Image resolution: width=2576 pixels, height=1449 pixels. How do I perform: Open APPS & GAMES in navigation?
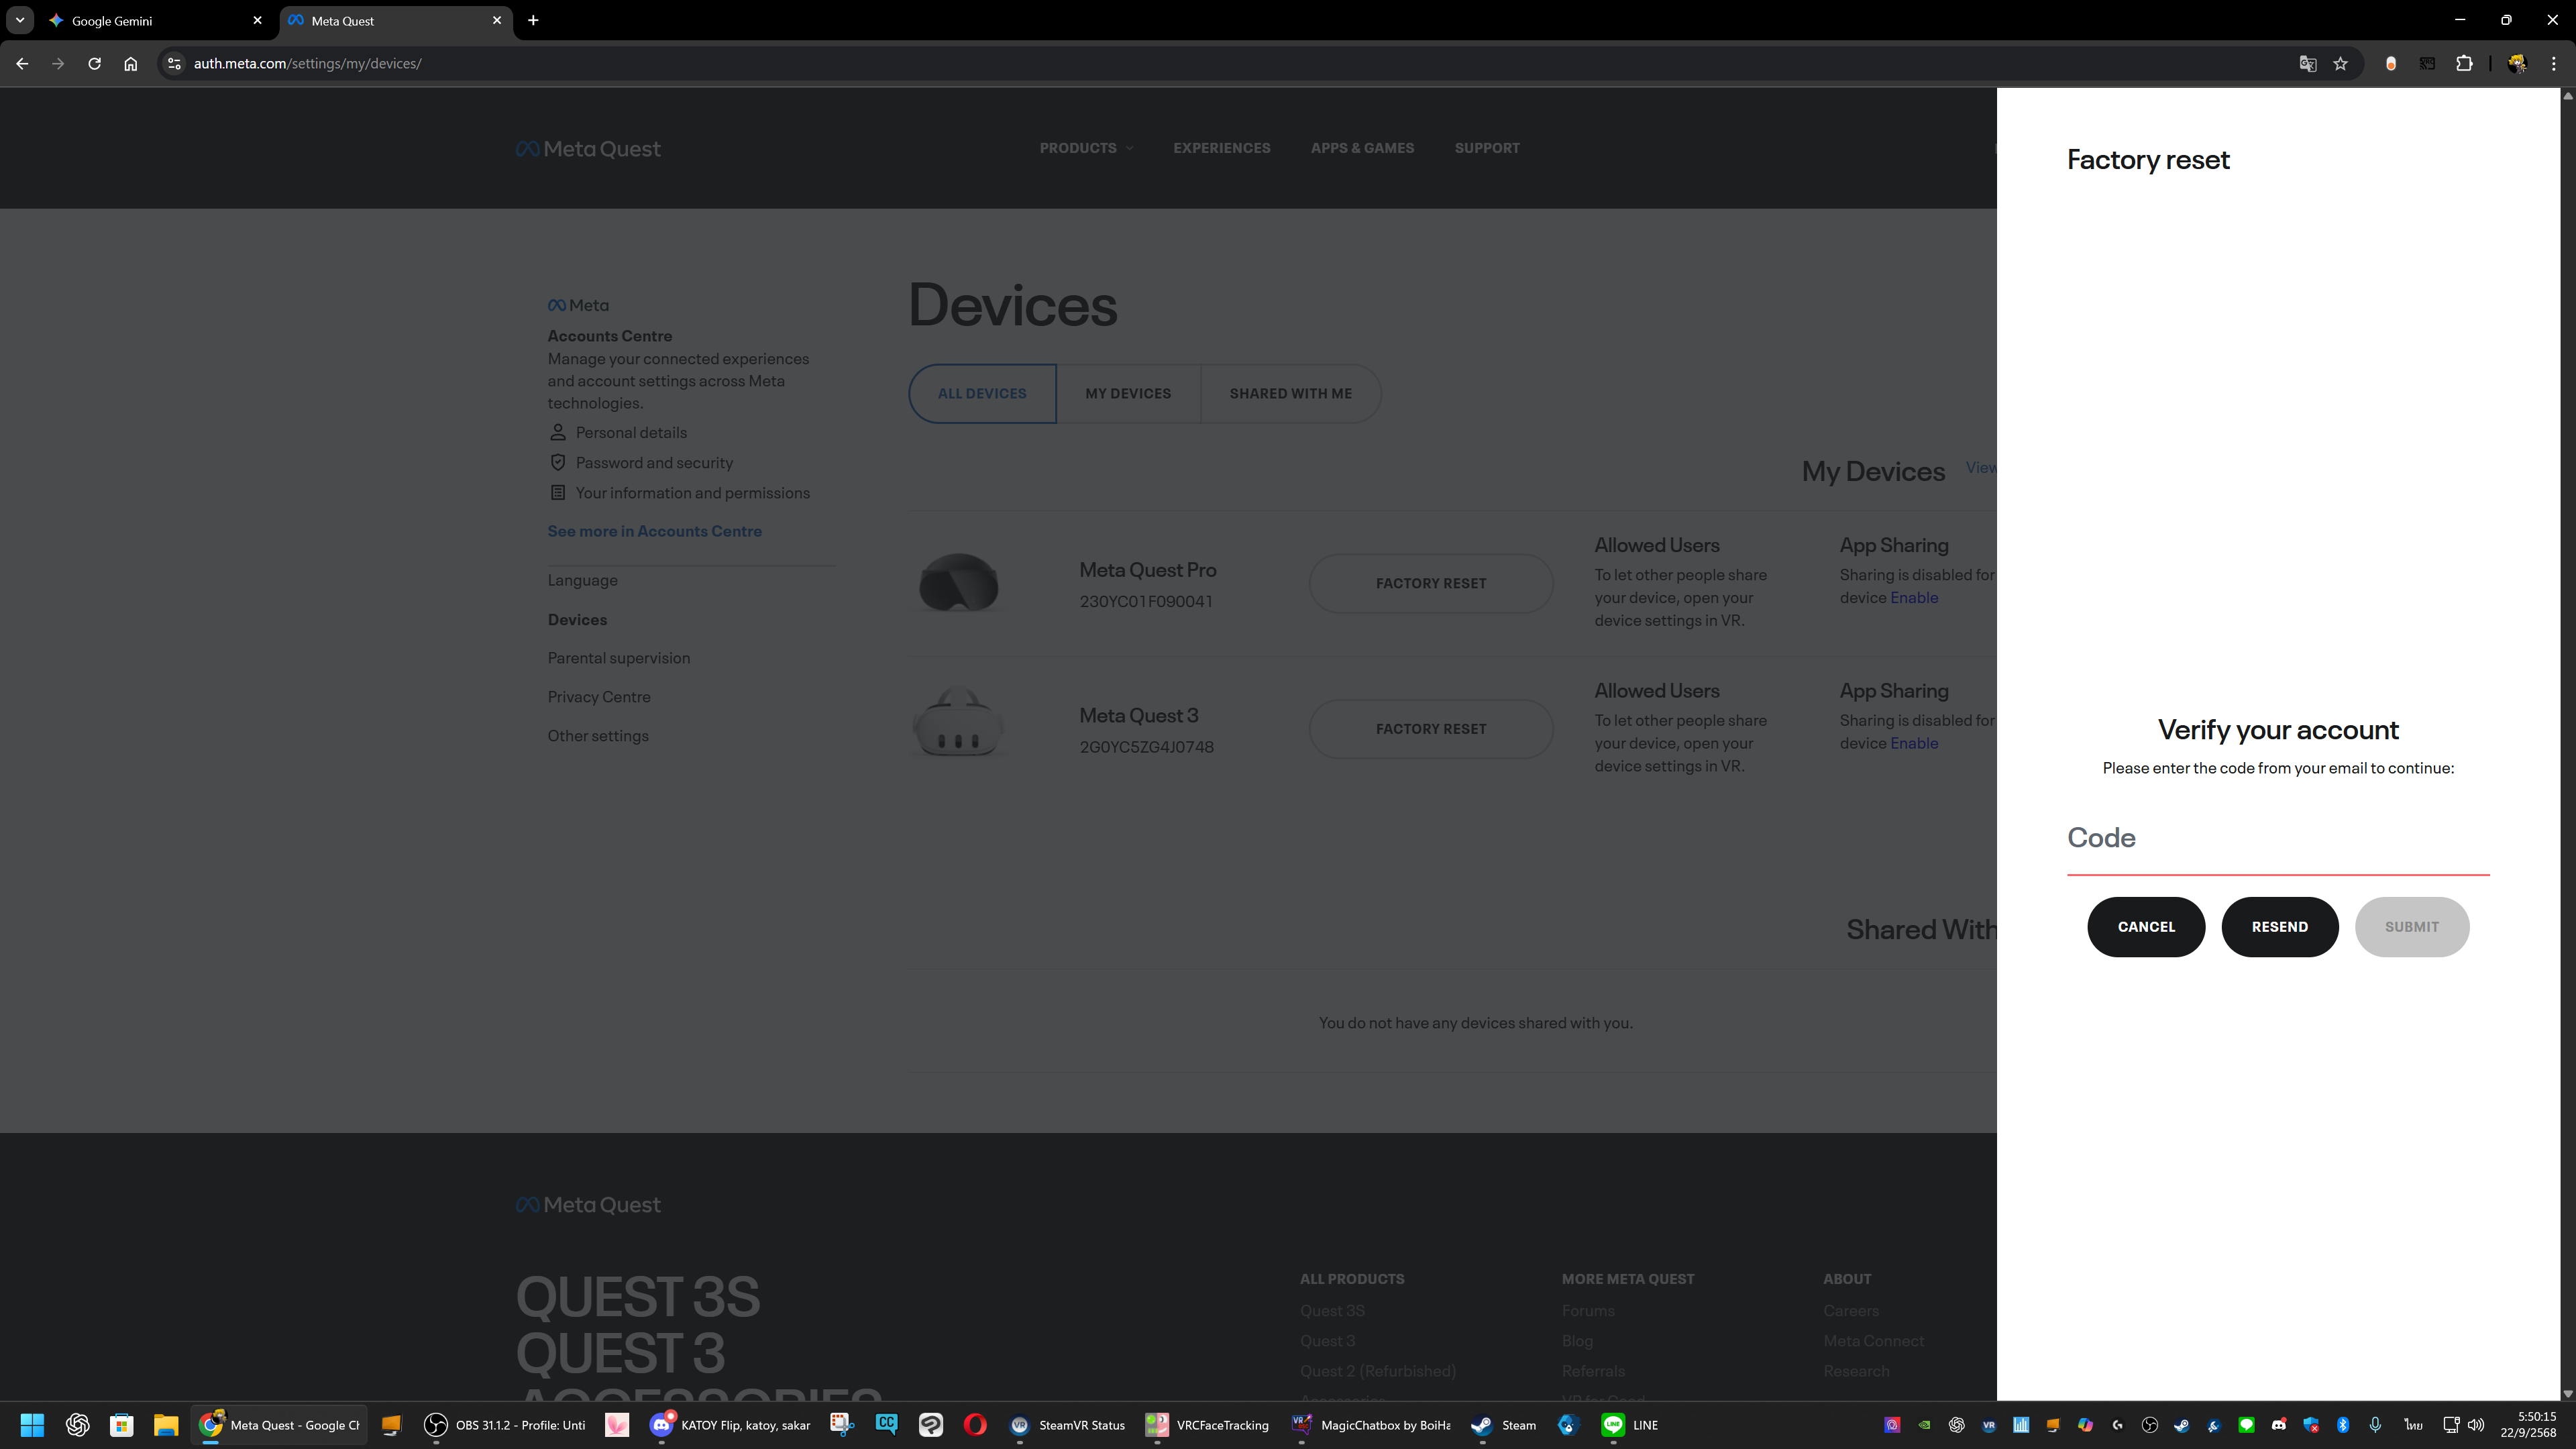click(1362, 148)
